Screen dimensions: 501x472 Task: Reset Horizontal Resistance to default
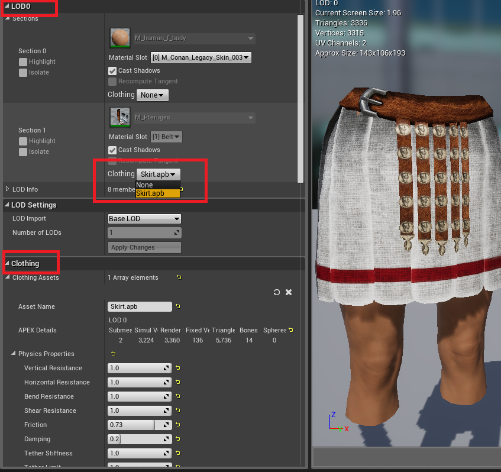tap(178, 382)
